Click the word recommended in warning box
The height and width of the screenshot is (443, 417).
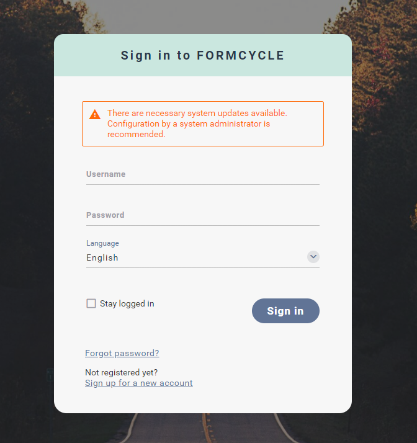coord(136,134)
